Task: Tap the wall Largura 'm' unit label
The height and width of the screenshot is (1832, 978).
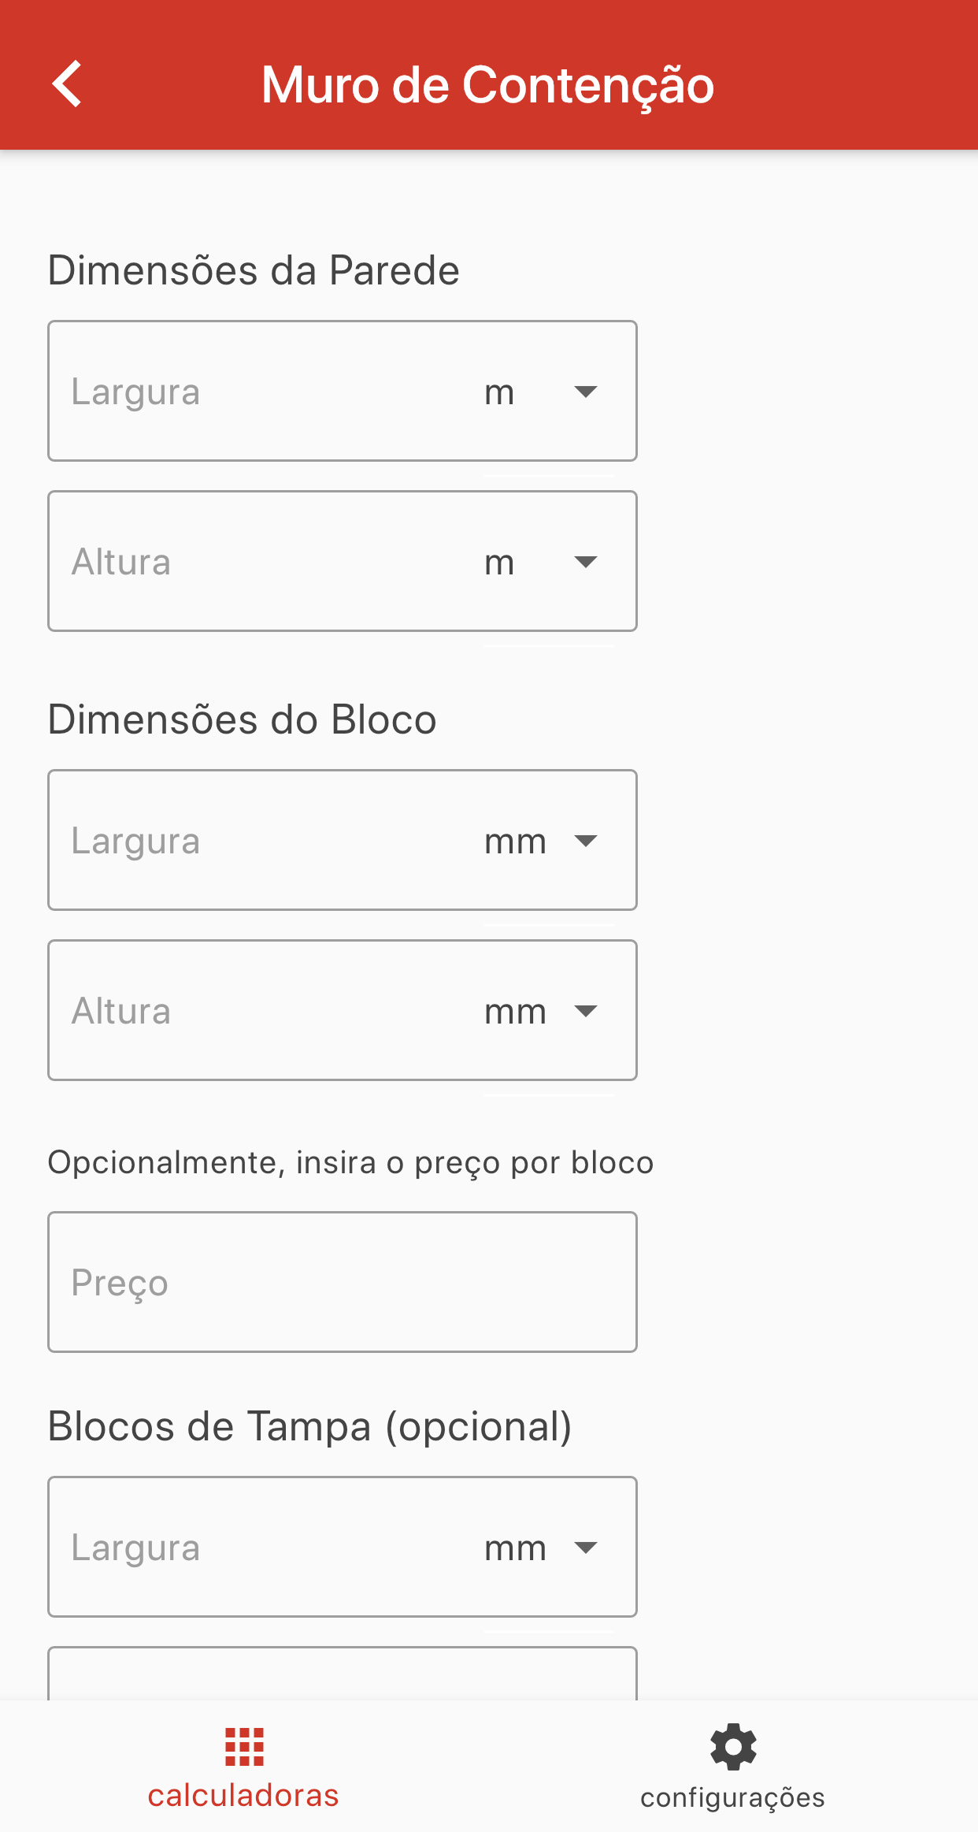Action: tap(499, 392)
